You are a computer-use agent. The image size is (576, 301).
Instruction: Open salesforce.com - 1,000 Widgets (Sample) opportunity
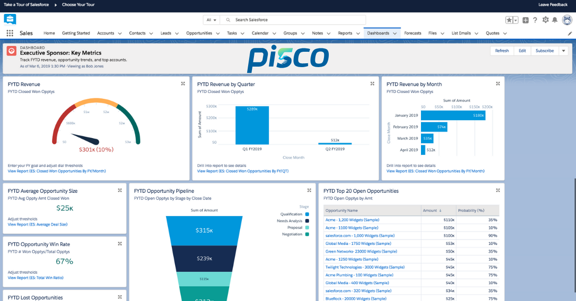tap(360, 235)
